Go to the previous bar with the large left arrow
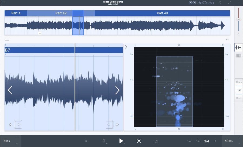The image size is (243, 147). pyautogui.click(x=10, y=90)
